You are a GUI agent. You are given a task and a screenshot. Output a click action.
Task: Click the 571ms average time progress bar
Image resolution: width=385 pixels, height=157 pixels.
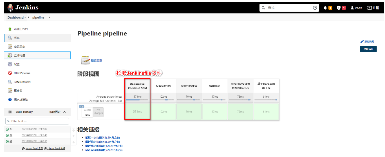[137, 100]
